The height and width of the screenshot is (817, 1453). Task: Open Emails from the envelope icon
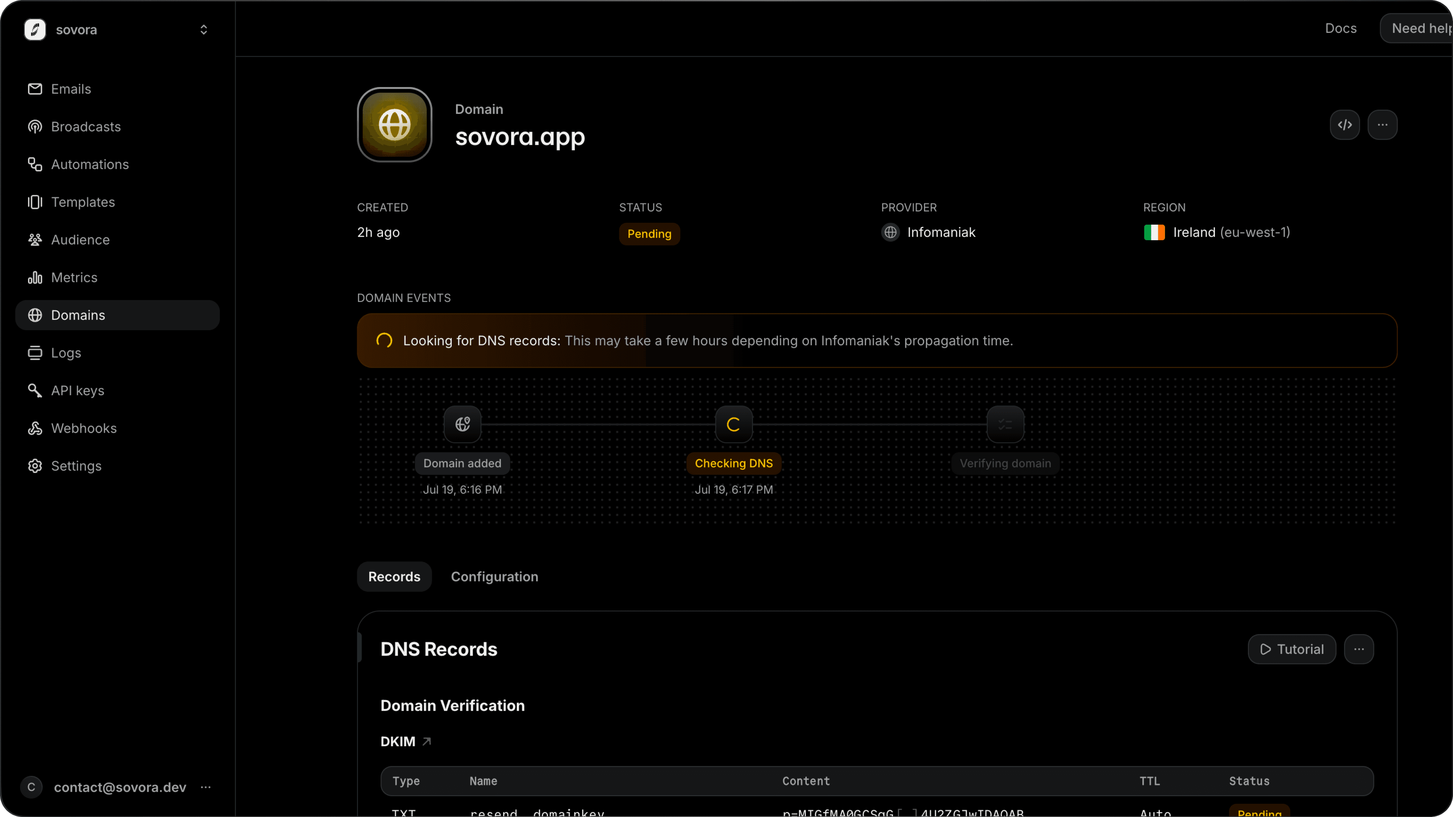click(x=35, y=89)
